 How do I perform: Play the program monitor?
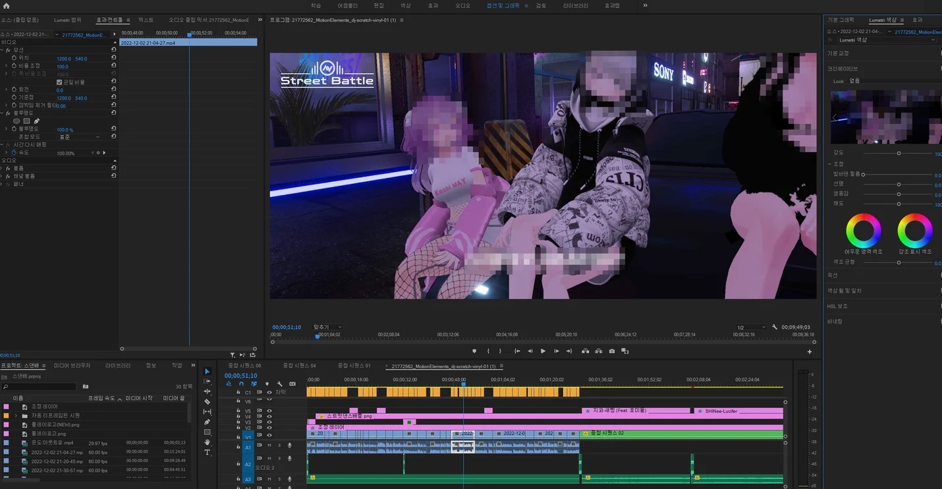point(543,351)
